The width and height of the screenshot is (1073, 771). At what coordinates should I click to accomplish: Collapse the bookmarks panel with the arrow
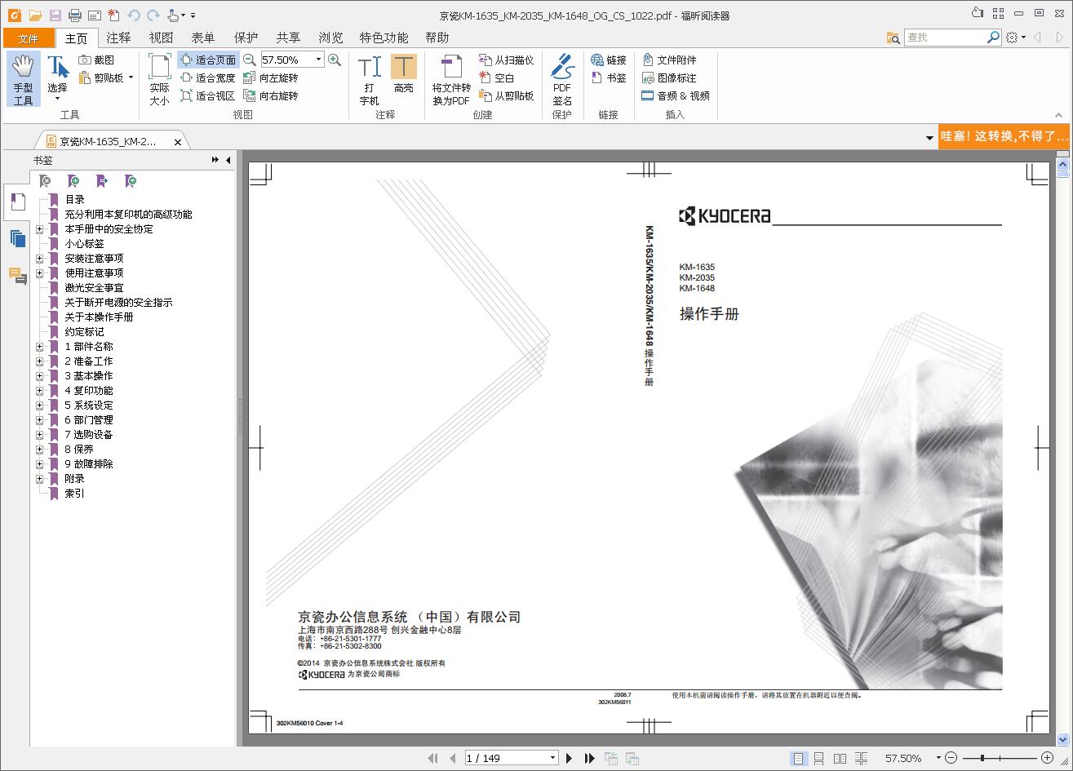click(x=228, y=160)
